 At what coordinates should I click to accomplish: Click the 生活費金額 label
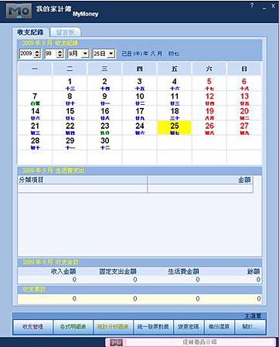183,271
